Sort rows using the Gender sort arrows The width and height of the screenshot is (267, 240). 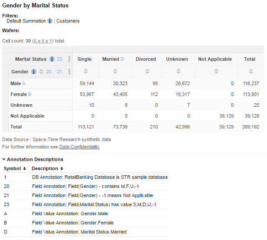[41, 72]
